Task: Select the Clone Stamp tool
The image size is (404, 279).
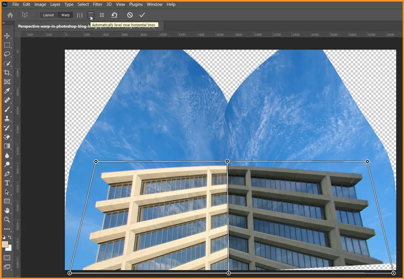Action: point(7,119)
